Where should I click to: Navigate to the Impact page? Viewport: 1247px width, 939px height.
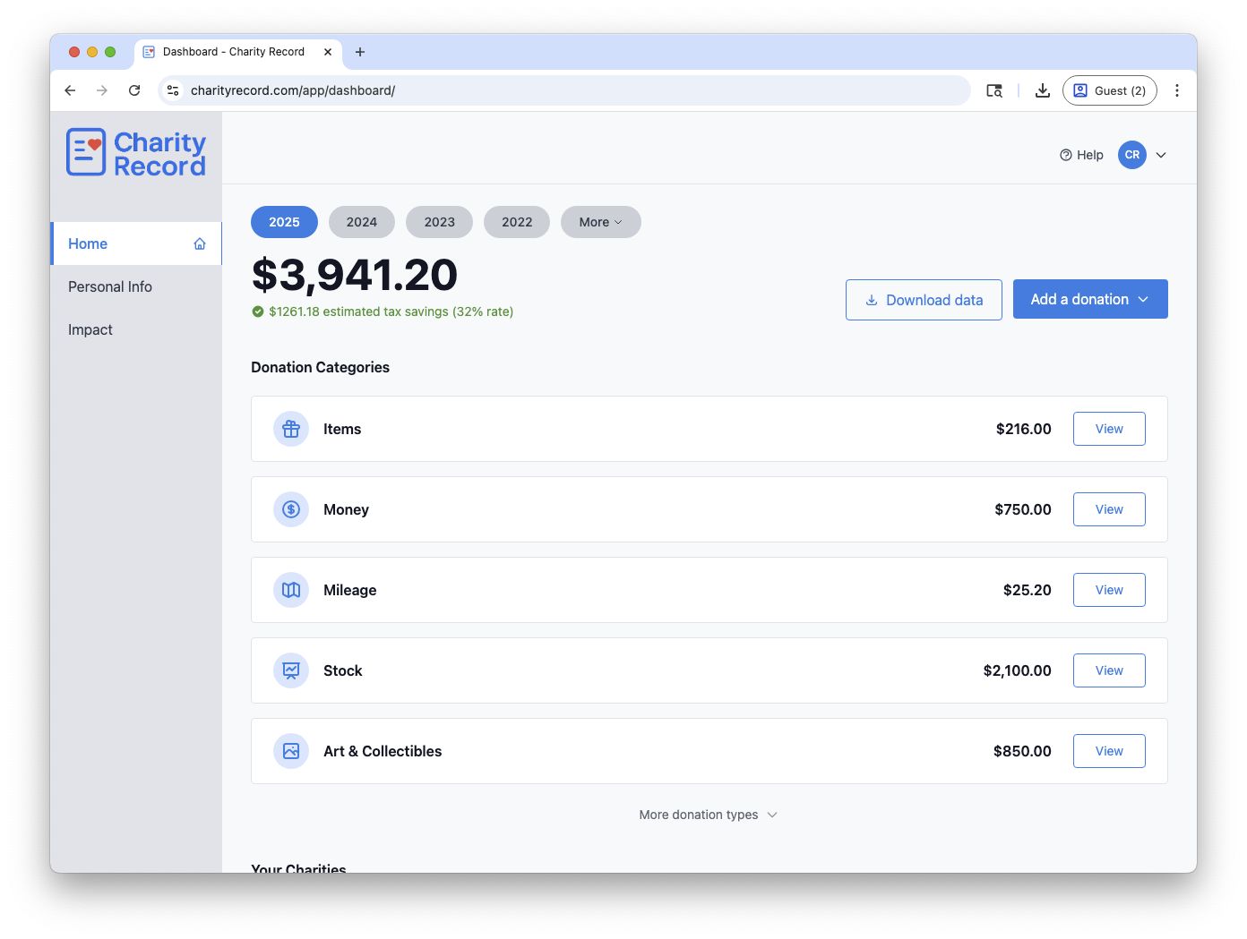90,329
